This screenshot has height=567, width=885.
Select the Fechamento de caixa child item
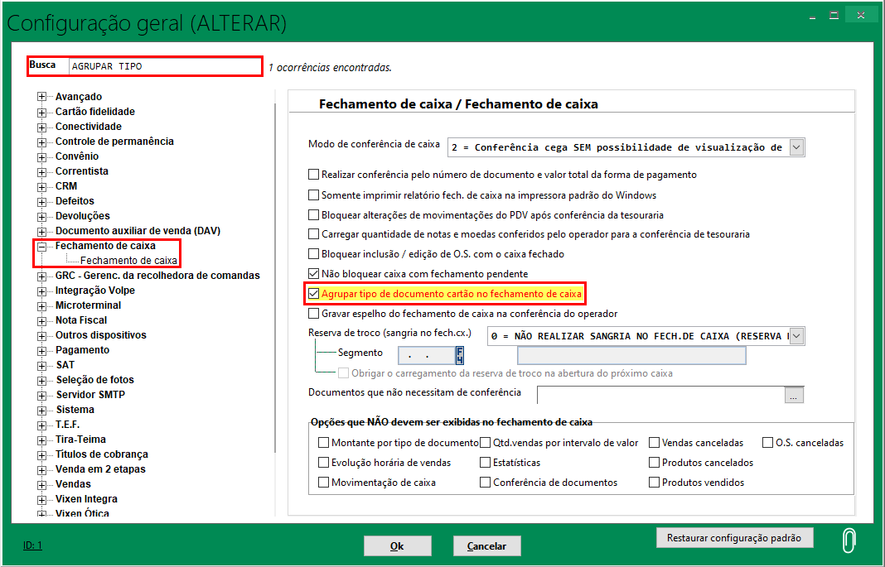pyautogui.click(x=128, y=261)
